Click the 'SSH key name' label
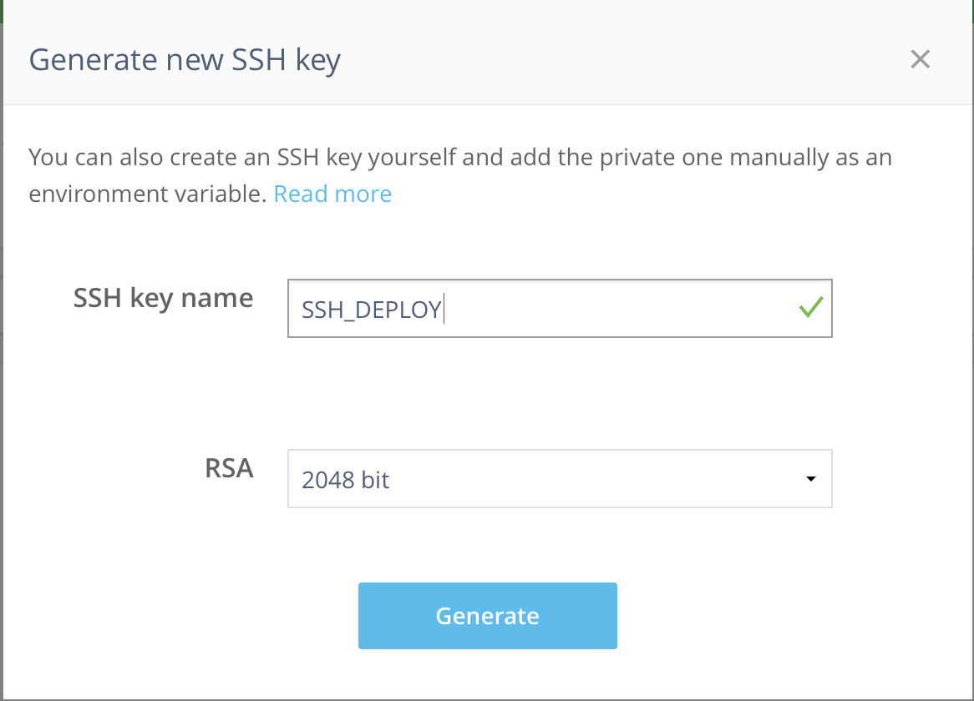The height and width of the screenshot is (701, 974). tap(163, 298)
